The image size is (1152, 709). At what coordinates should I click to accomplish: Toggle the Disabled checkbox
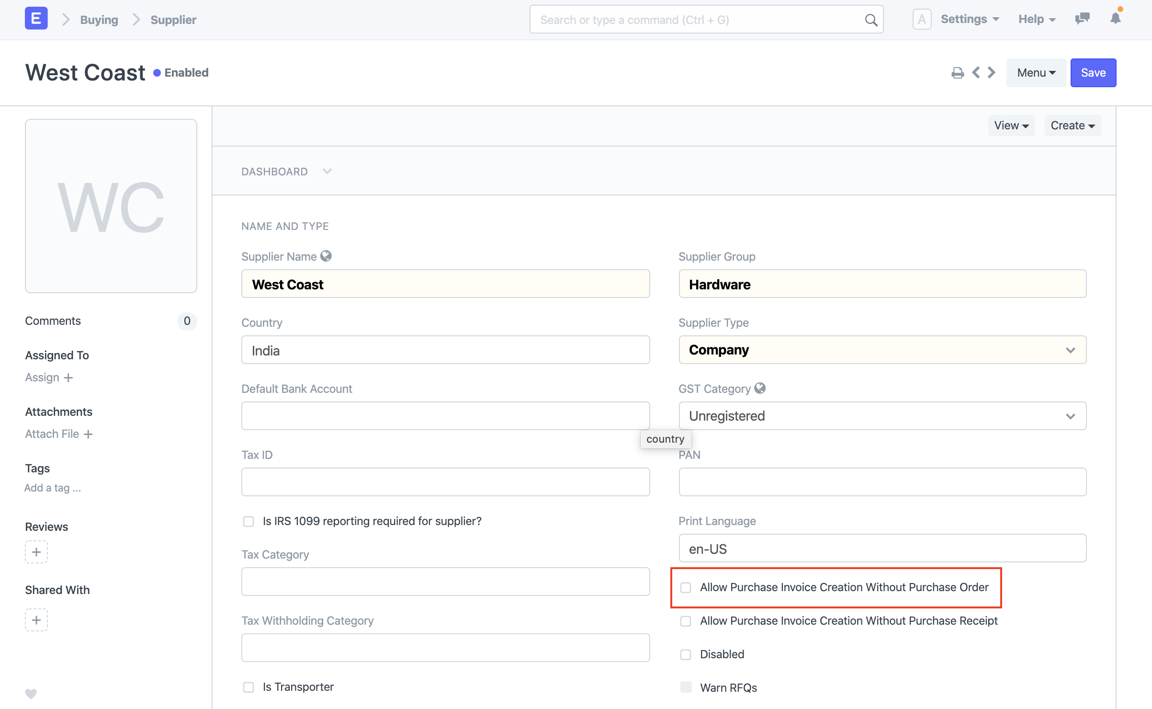click(686, 654)
